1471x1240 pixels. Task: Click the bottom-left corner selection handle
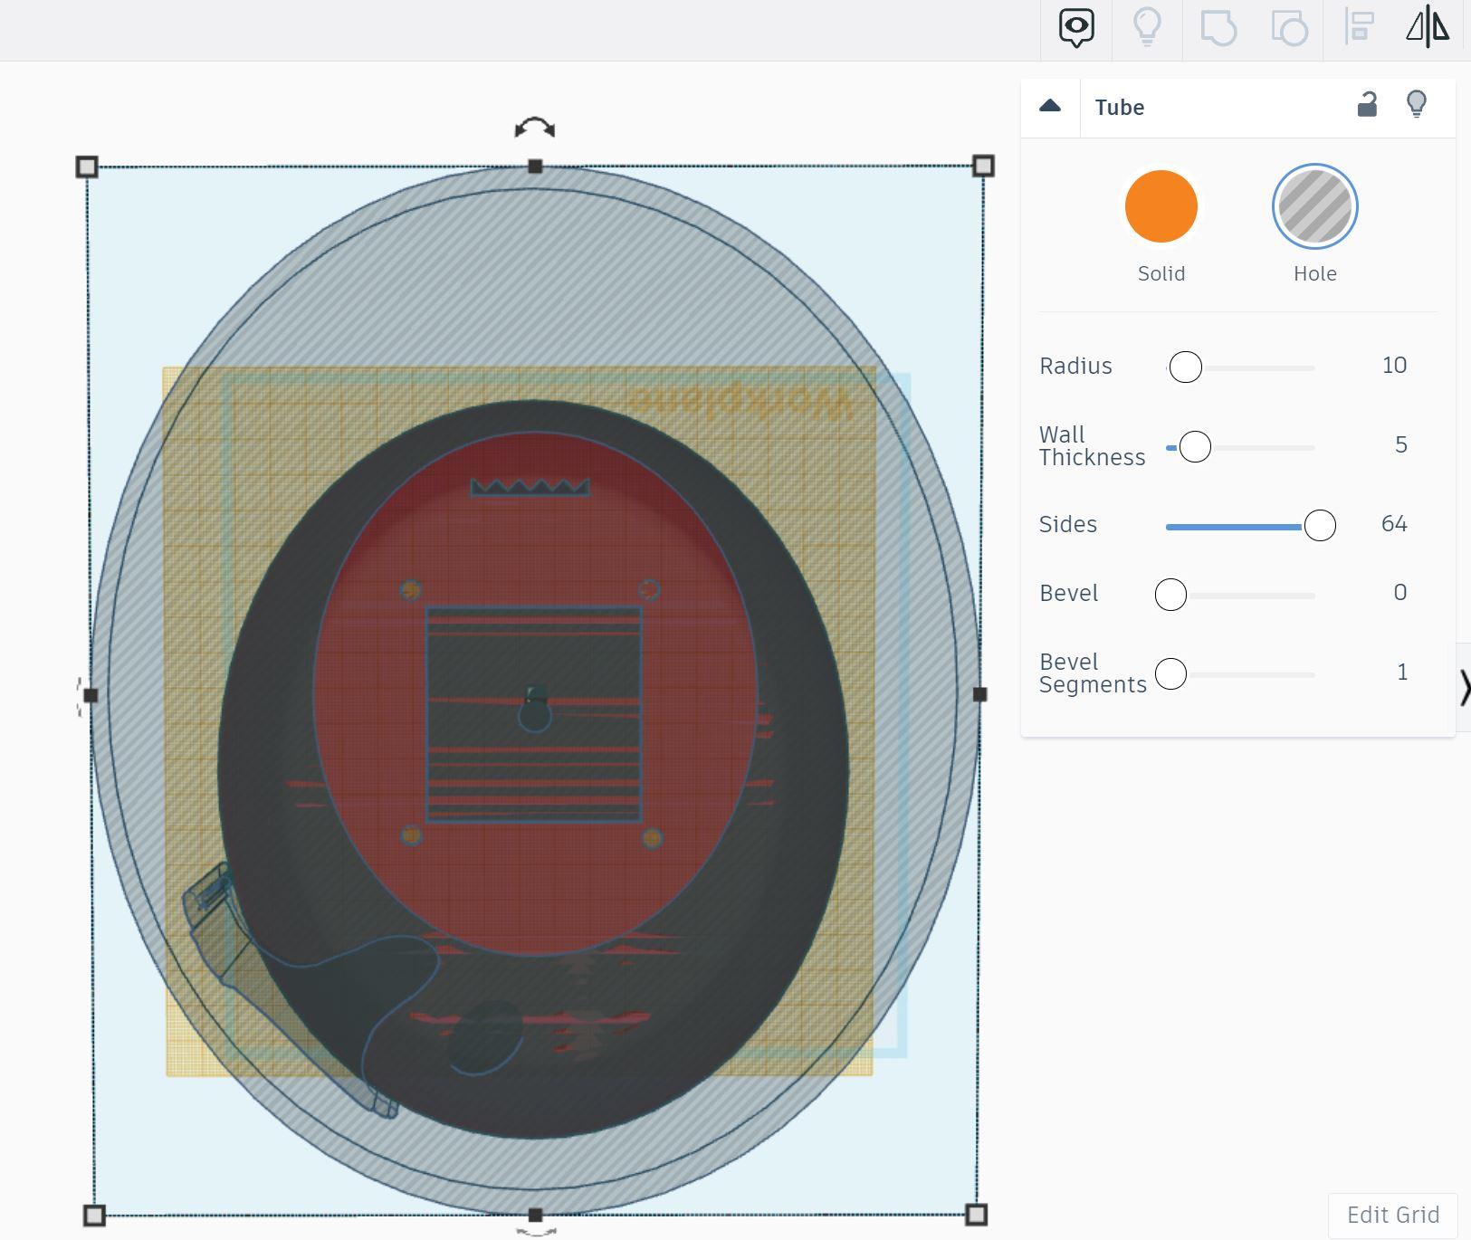[94, 1215]
